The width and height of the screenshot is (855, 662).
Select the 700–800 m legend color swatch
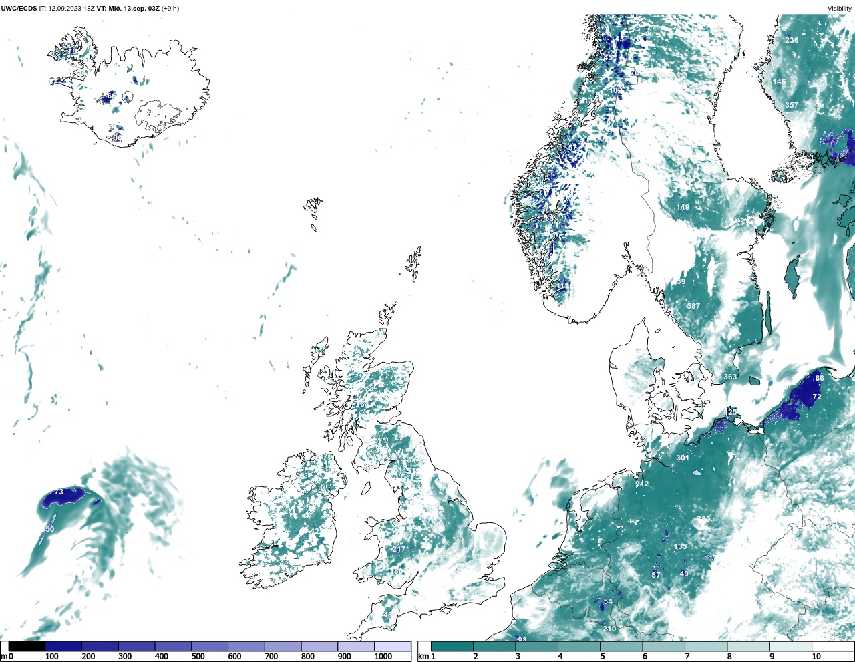283,647
